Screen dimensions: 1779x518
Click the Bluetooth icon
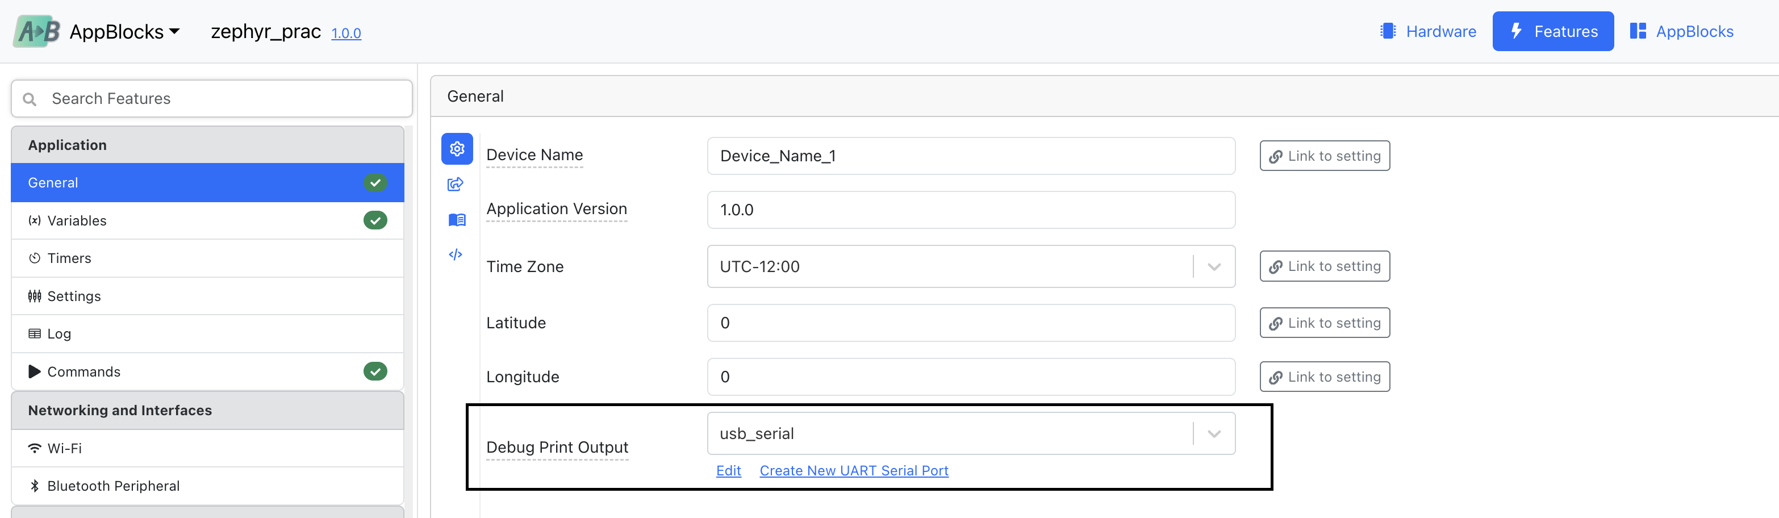pyautogui.click(x=35, y=486)
